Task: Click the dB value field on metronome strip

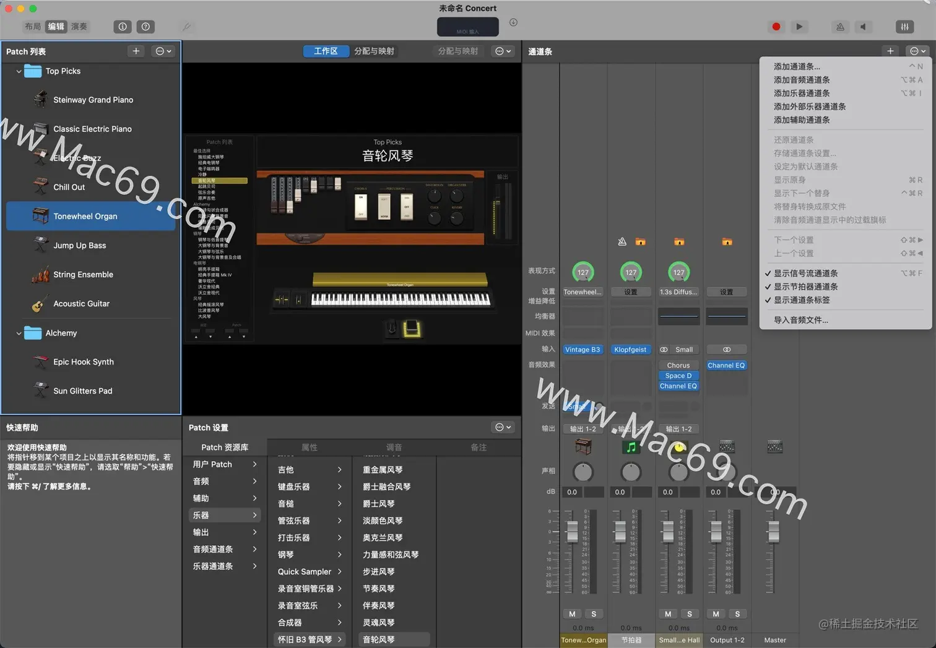Action: [x=620, y=492]
